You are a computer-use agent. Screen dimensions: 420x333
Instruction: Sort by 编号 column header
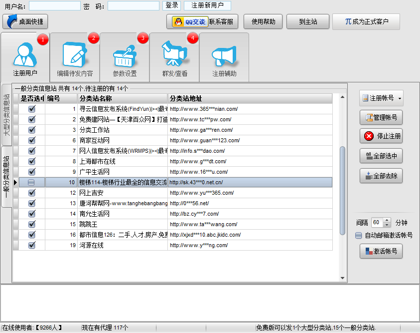click(61, 98)
